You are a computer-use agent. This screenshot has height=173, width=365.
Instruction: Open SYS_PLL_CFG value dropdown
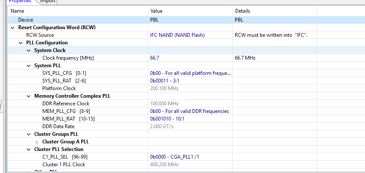tap(190, 73)
